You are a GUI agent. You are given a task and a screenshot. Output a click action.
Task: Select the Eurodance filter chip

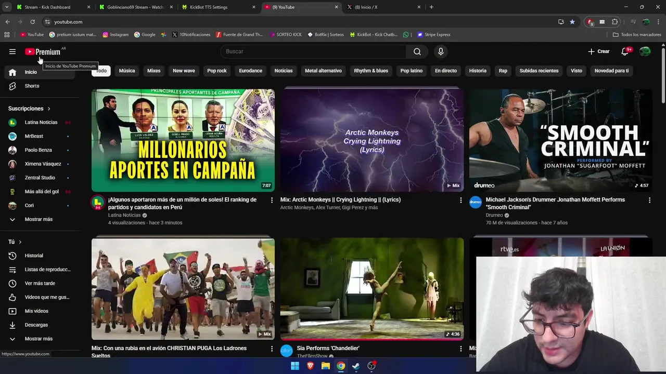click(251, 71)
